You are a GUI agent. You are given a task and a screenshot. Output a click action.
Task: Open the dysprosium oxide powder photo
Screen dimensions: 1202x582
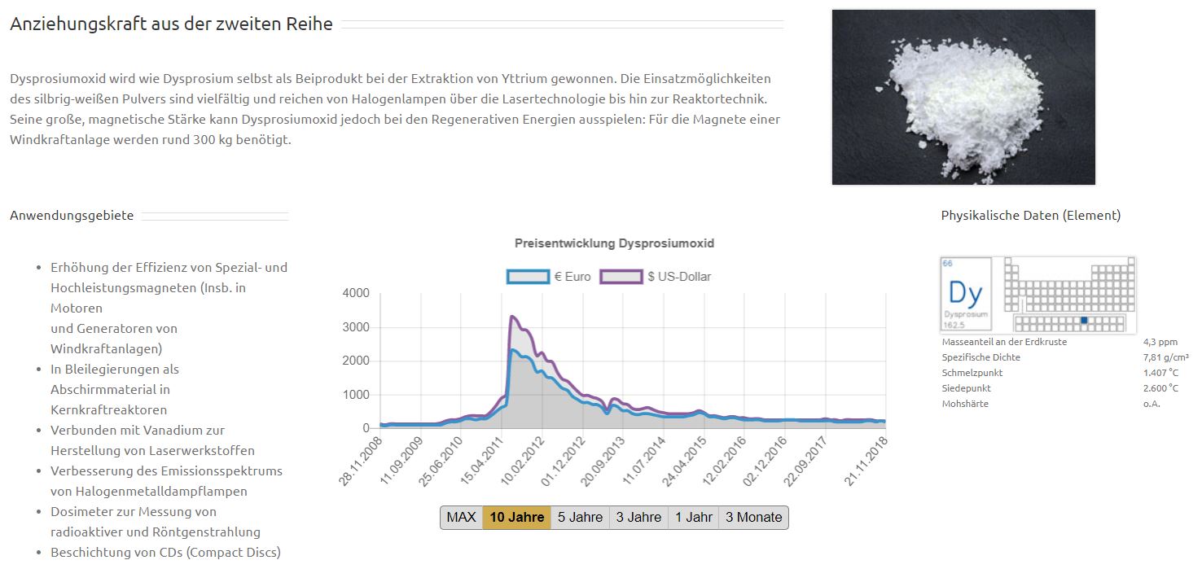[963, 97]
